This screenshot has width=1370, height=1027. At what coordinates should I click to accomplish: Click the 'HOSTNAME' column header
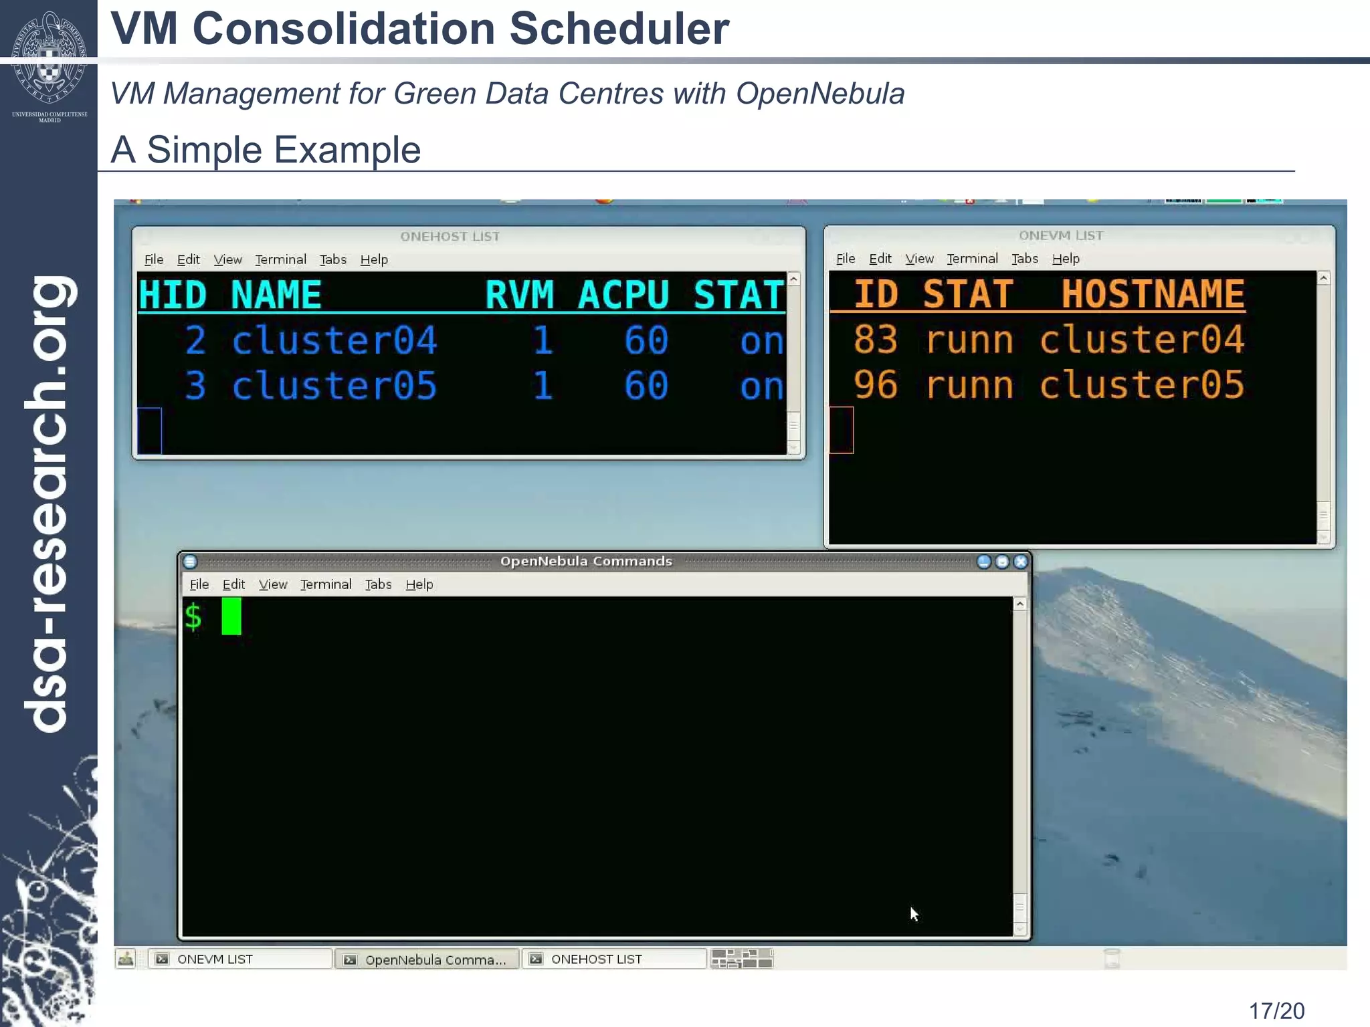pos(1153,294)
